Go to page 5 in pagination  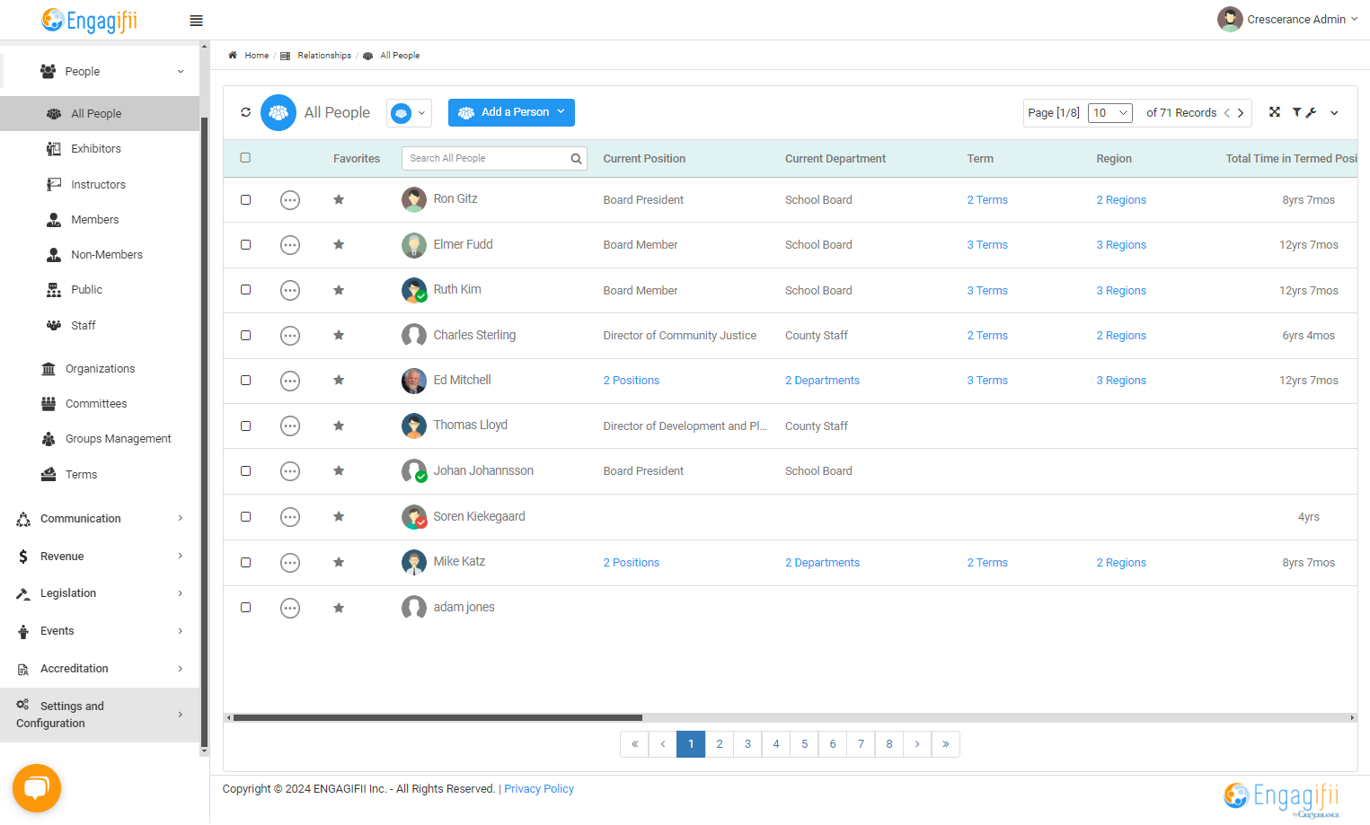coord(805,744)
